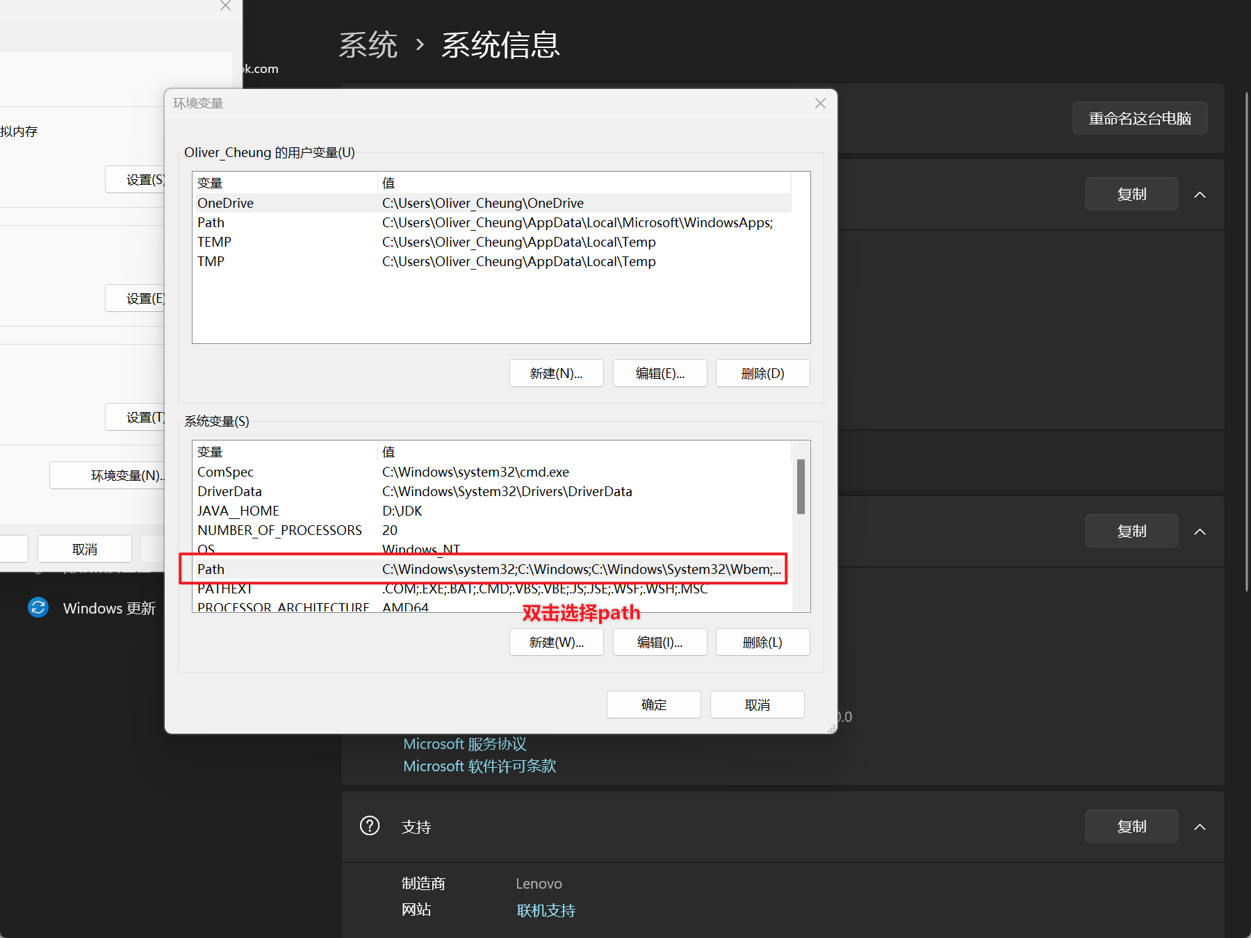This screenshot has width=1251, height=938.
Task: Click 编辑(E)... for user variables
Action: point(660,373)
